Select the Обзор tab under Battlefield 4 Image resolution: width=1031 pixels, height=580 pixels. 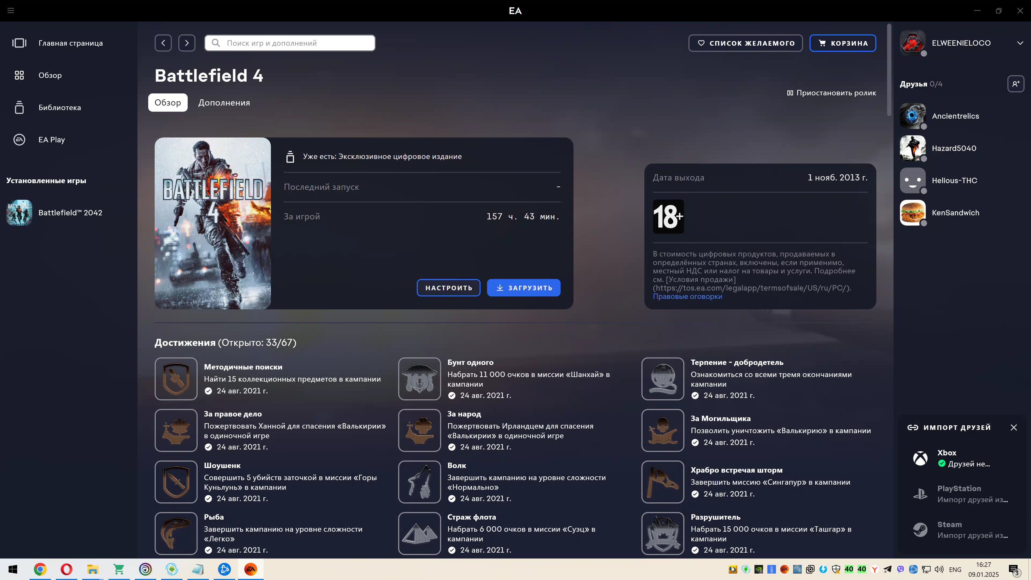click(x=168, y=103)
